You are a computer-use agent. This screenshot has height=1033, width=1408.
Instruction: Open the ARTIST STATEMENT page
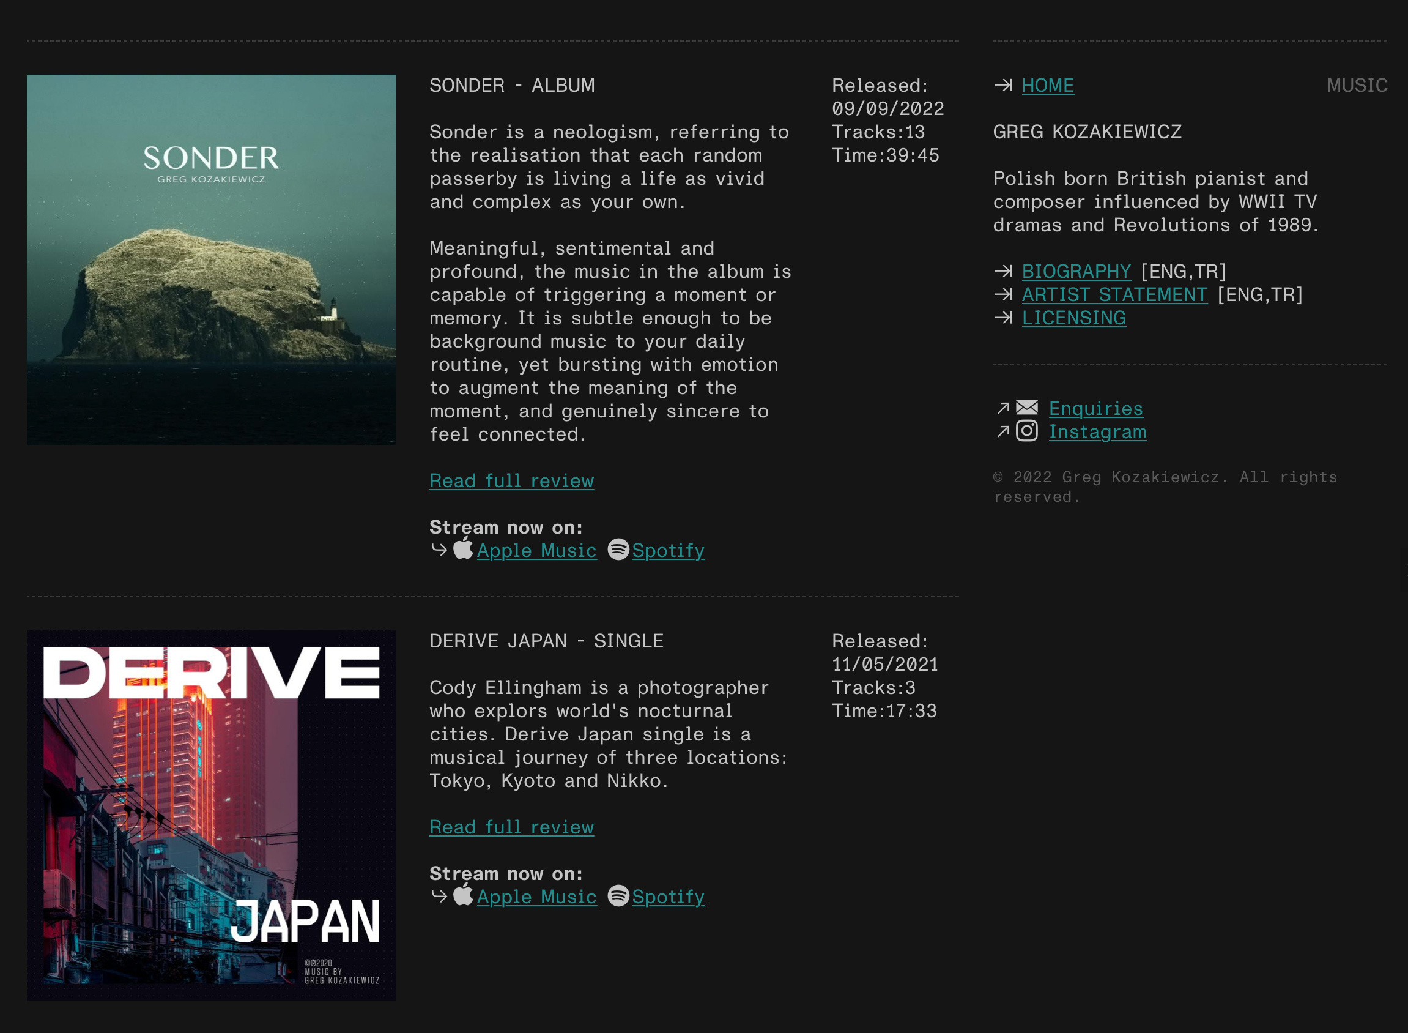(x=1114, y=294)
